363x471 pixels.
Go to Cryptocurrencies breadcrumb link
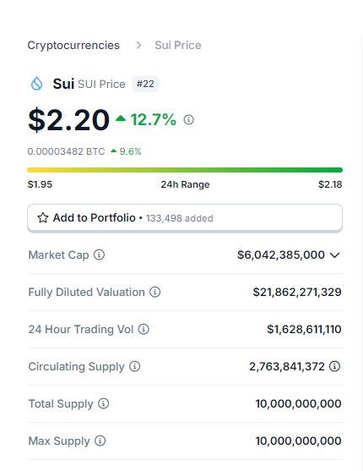click(x=73, y=46)
